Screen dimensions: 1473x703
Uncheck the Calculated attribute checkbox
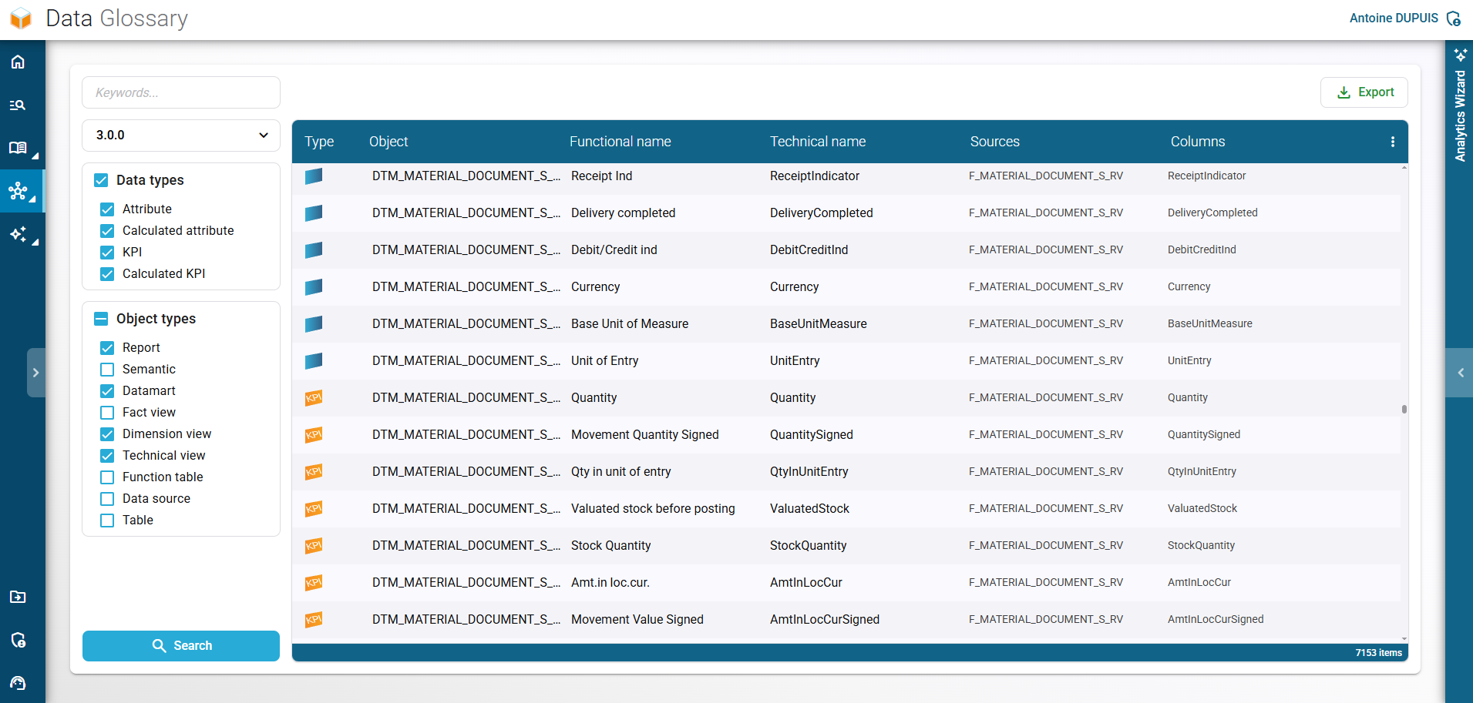107,231
